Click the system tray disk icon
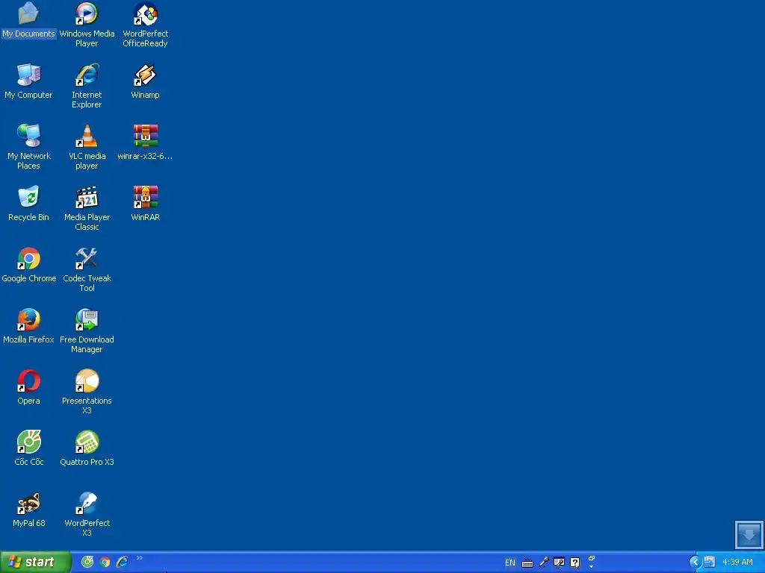Image resolution: width=765 pixels, height=573 pixels. tap(710, 563)
